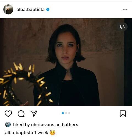Save the post with the bookmark icon

tap(123, 114)
